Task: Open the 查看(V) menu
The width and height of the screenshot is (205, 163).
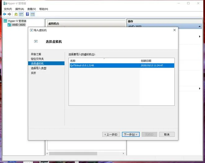Action: click(x=31, y=9)
